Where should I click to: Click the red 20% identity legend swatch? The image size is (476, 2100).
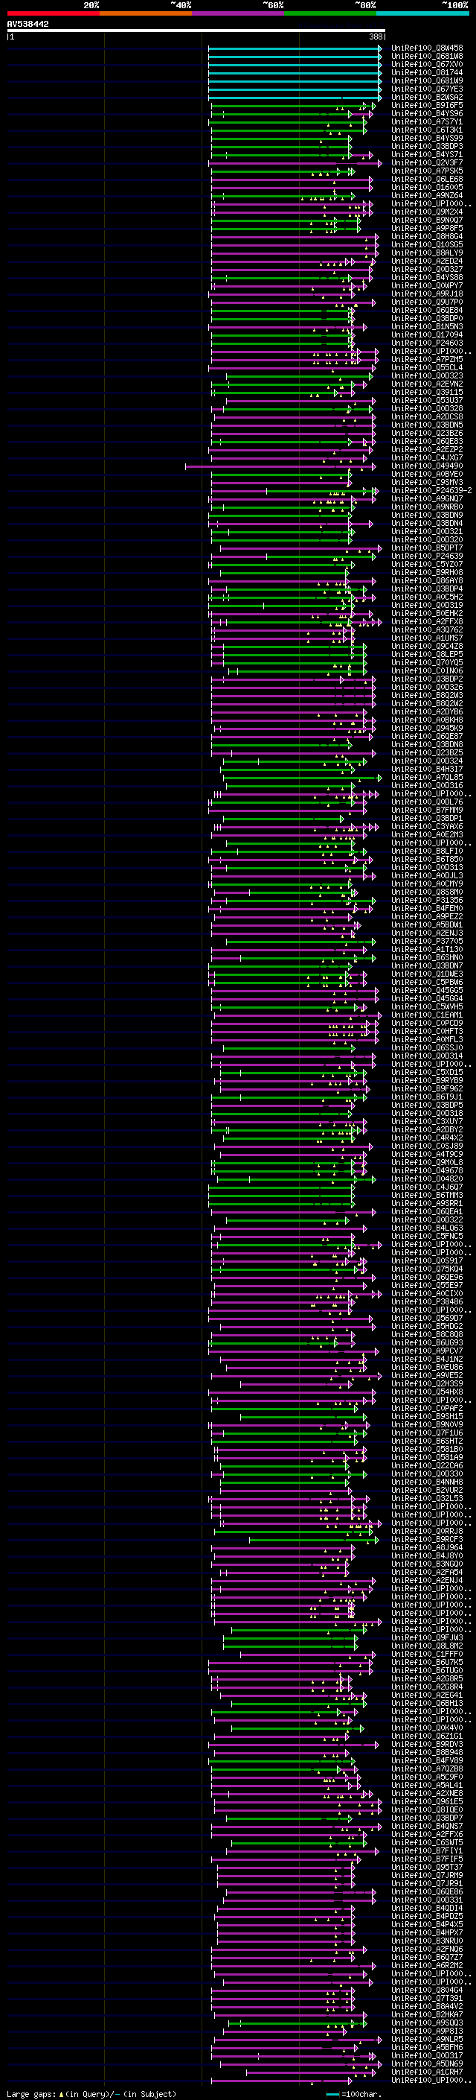(53, 13)
